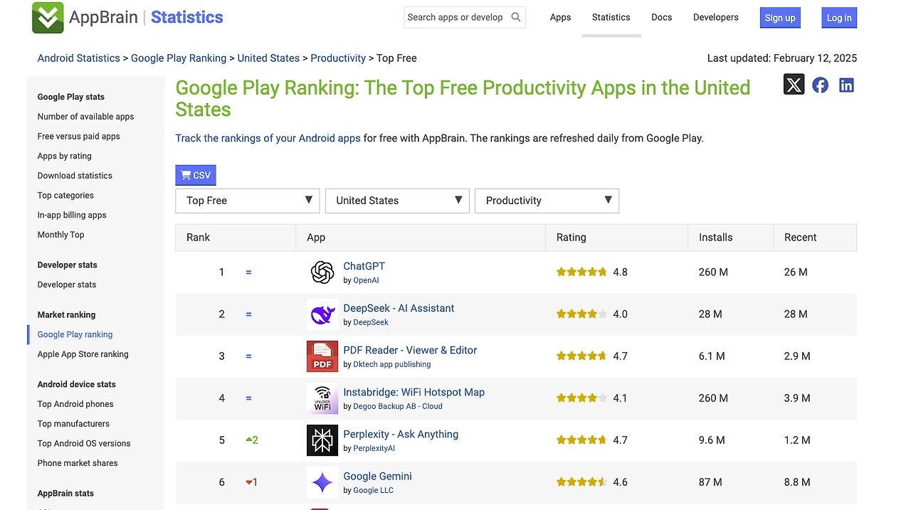
Task: Share the page on Facebook
Action: pos(820,85)
